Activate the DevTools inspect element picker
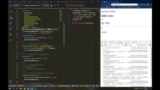 click(x=102, y=42)
